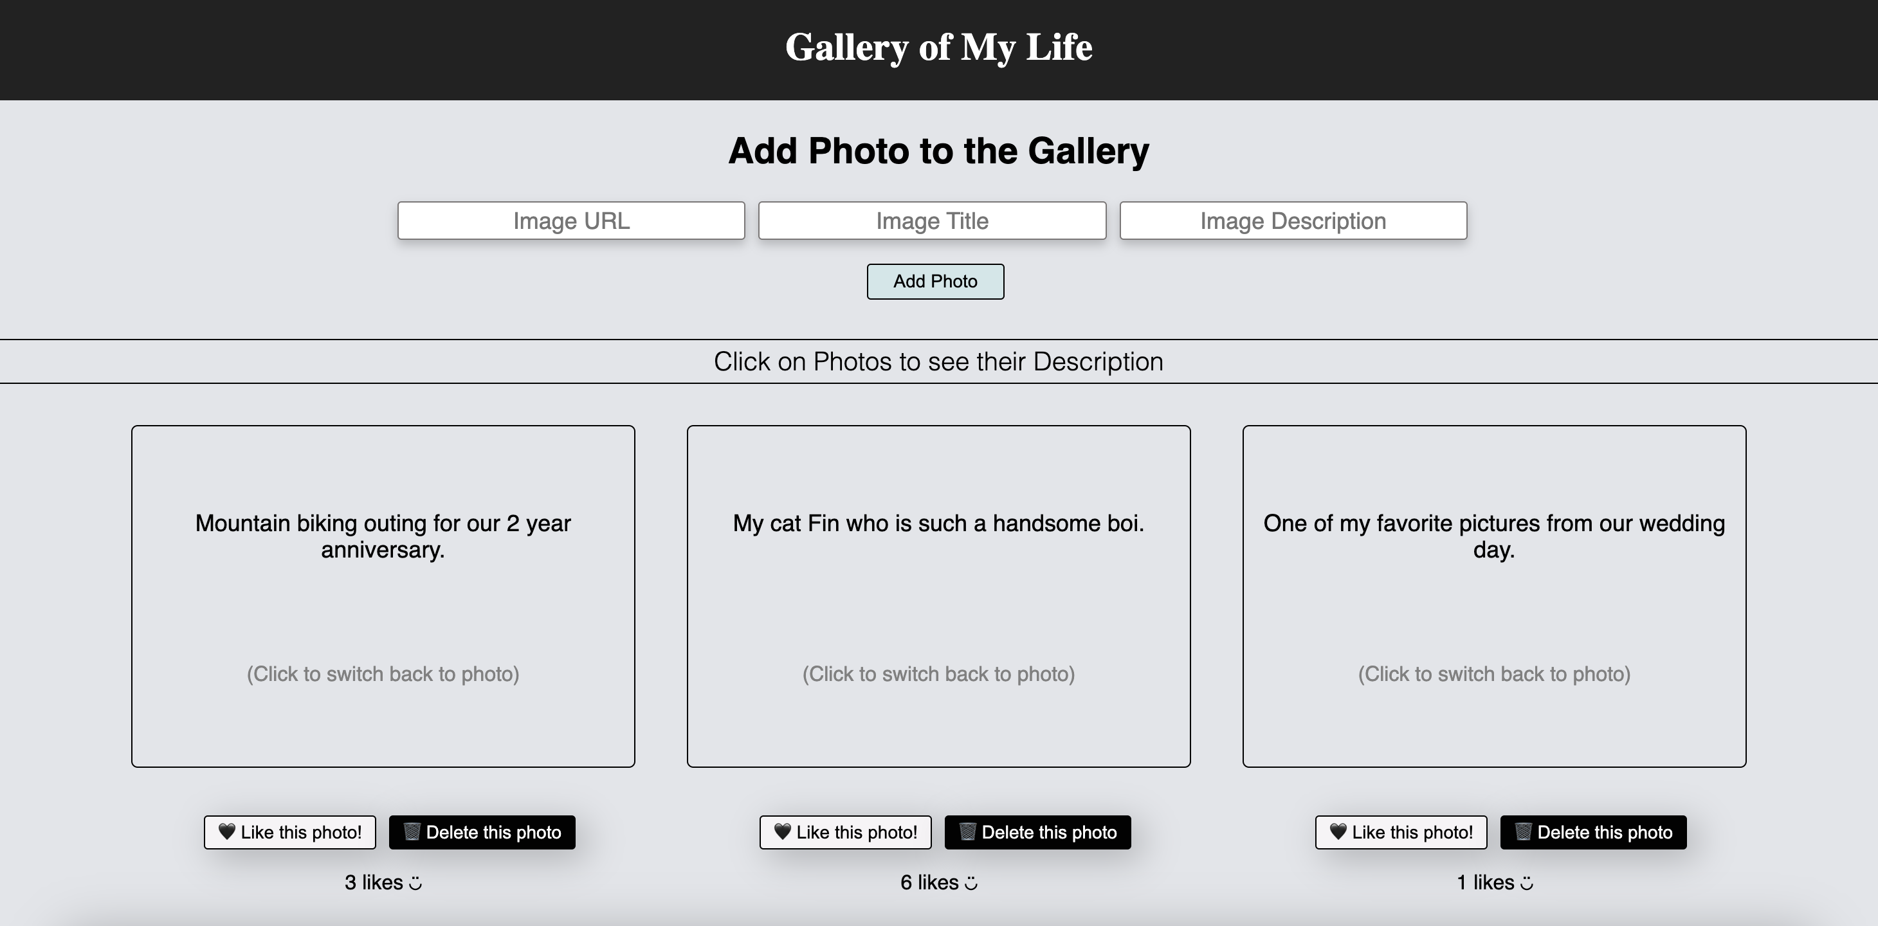Click the 1 likes counter text
The image size is (1878, 926).
1485,882
